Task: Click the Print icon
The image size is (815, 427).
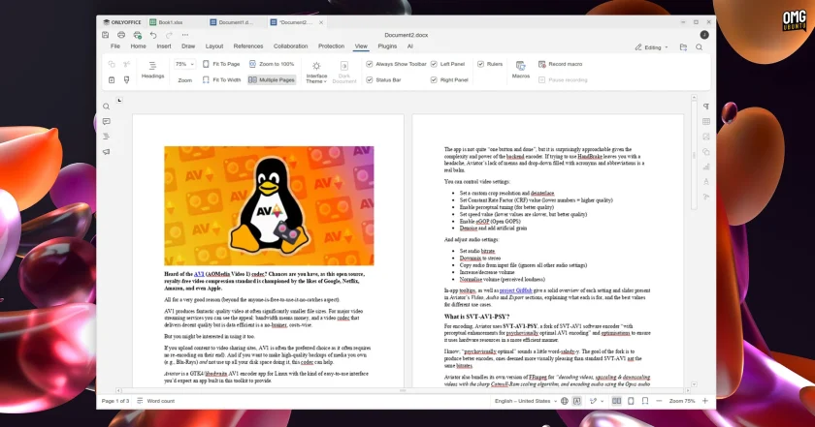Action: tap(121, 35)
